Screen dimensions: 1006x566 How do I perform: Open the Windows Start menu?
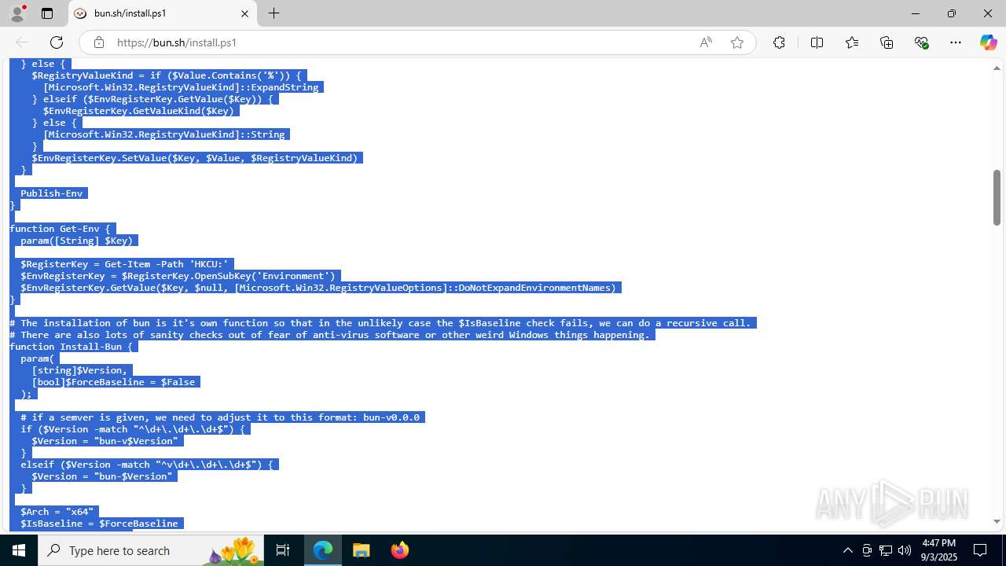(x=19, y=550)
